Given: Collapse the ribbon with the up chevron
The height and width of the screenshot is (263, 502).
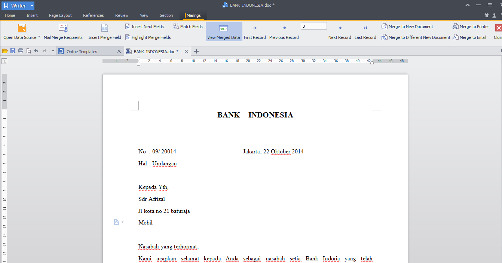Looking at the screenshot, I should point(468,5).
